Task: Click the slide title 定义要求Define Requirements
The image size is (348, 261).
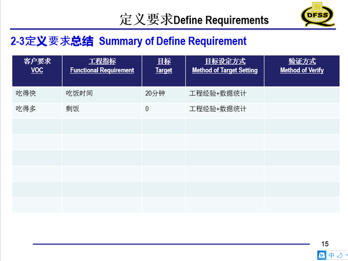Action: [x=194, y=20]
